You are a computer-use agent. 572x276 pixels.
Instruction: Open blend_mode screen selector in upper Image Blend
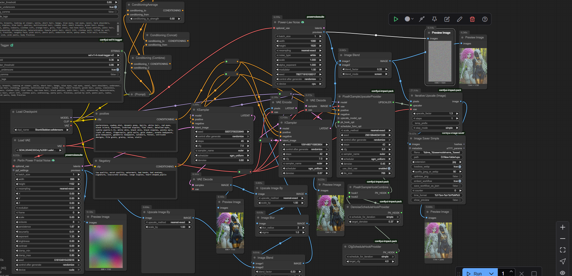365,74
